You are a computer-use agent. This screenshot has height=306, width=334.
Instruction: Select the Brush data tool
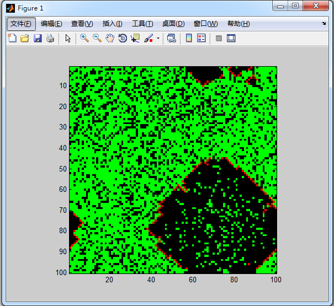[x=149, y=38]
